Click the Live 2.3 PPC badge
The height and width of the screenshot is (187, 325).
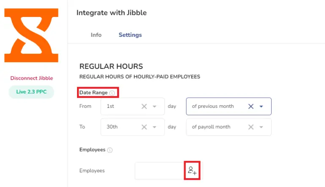click(31, 92)
